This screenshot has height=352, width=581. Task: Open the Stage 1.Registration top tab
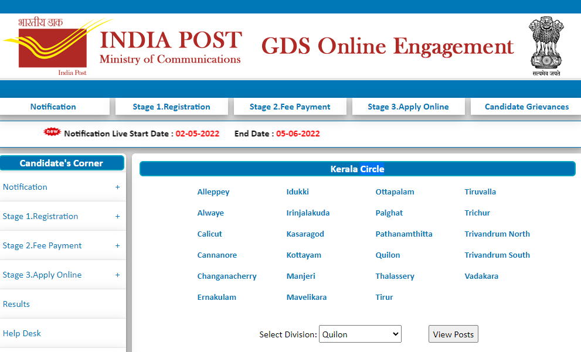172,107
